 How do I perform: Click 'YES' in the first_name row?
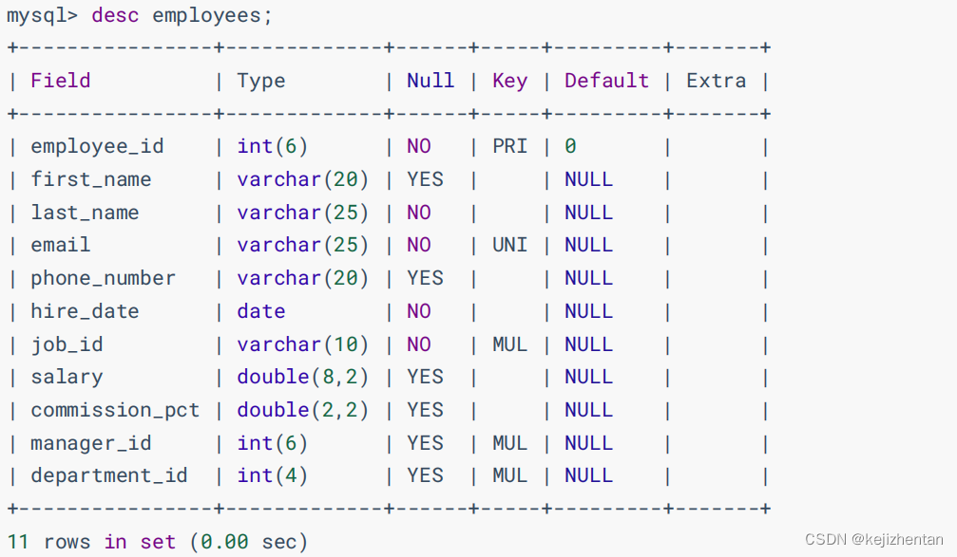pos(425,179)
